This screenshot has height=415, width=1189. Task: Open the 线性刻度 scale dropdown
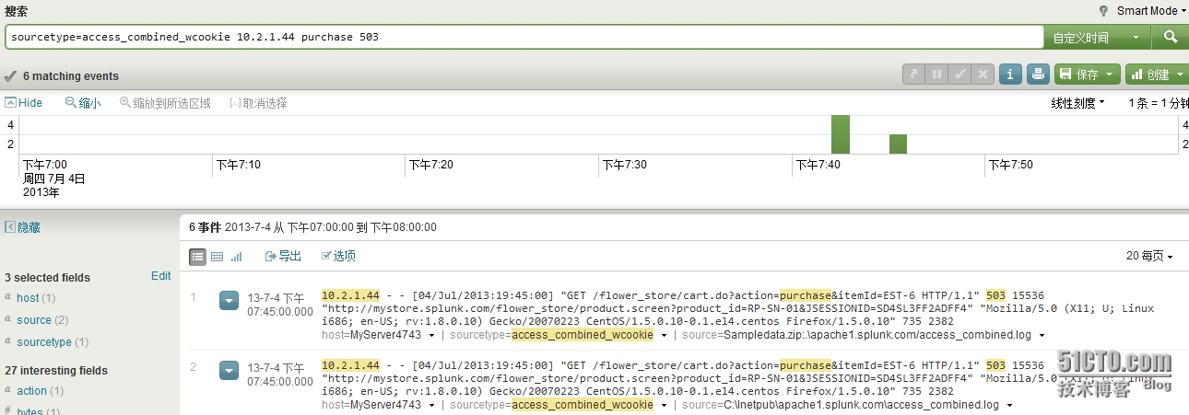tap(1078, 103)
